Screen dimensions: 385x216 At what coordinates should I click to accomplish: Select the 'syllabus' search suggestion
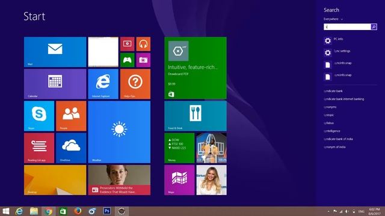tap(329, 123)
